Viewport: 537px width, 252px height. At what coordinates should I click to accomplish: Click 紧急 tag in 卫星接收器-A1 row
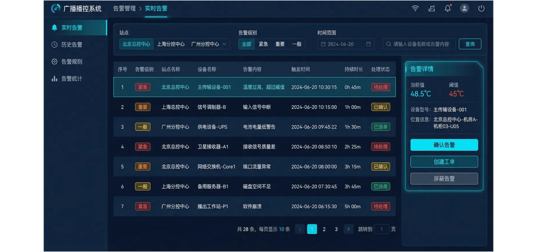pyautogui.click(x=142, y=147)
